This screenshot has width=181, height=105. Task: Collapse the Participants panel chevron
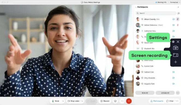136,7
